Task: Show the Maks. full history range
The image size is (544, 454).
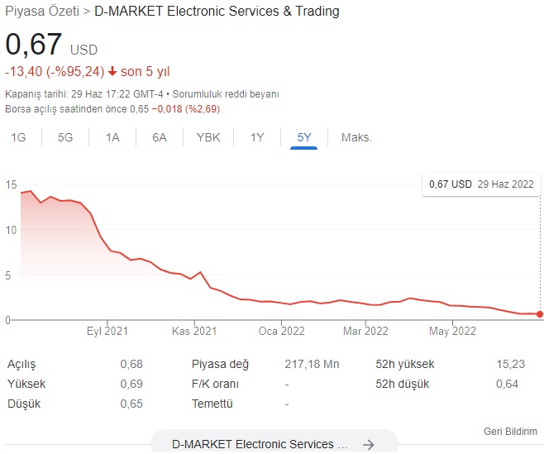Action: click(356, 137)
